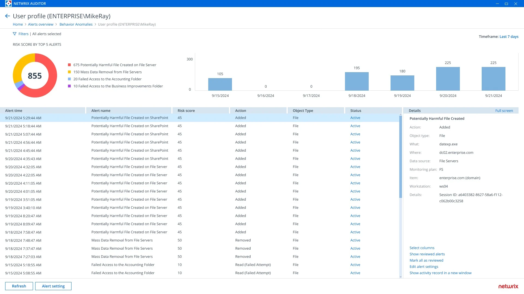524x294 pixels.
Task: Open Behavior Anomalies breadcrumb
Action: tap(76, 24)
